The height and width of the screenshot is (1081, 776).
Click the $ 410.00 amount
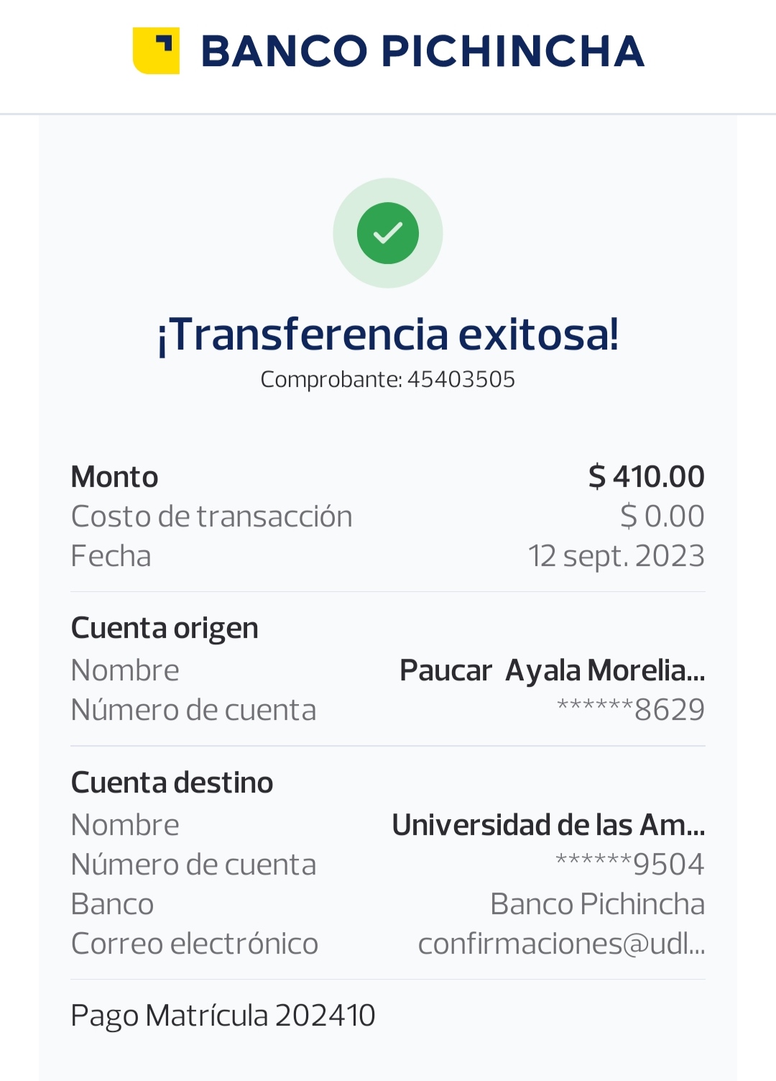click(646, 477)
